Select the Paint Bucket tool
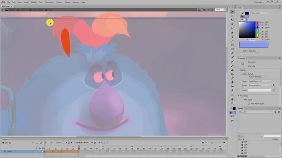 point(232,70)
